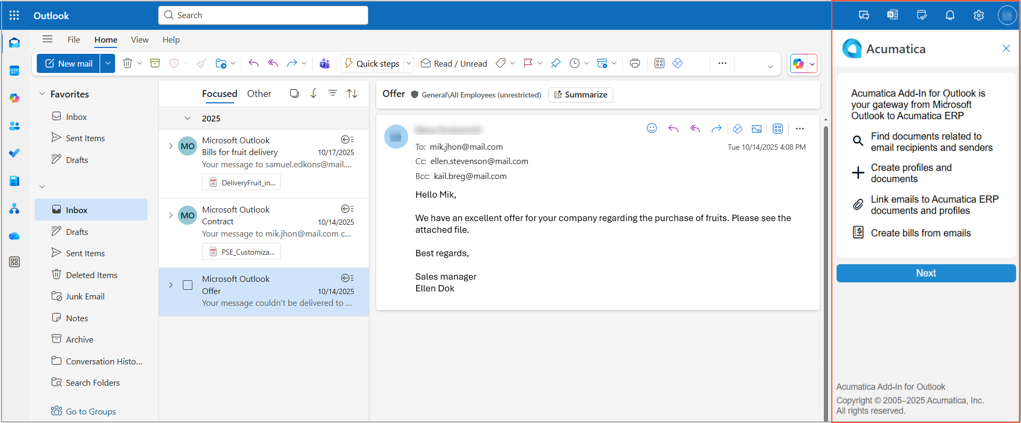Image resolution: width=1021 pixels, height=423 pixels.
Task: Open the New mail dropdown arrow
Action: (x=108, y=63)
